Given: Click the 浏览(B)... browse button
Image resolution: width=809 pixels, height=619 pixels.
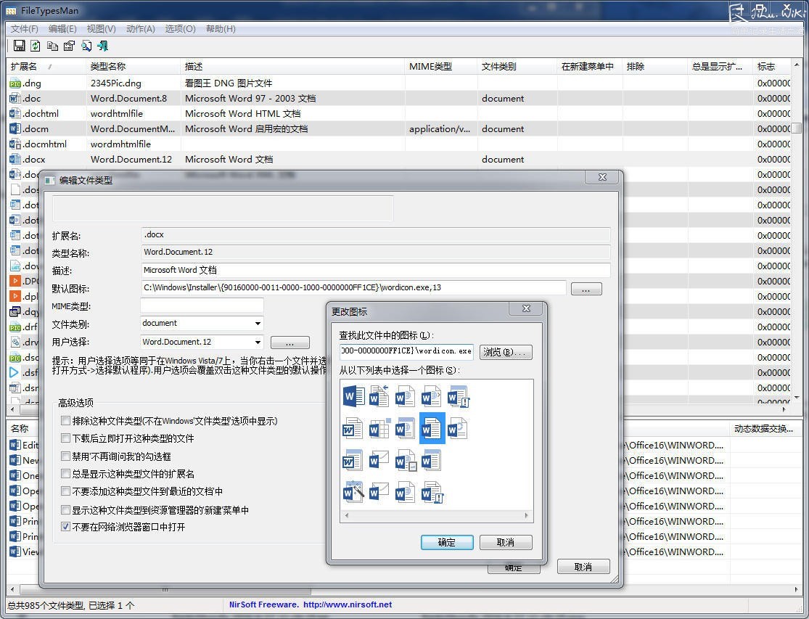Looking at the screenshot, I should pyautogui.click(x=506, y=352).
